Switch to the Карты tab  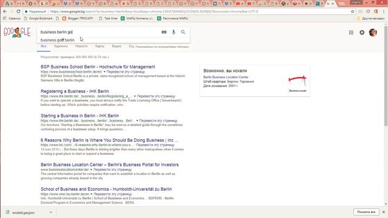pyautogui.click(x=99, y=46)
